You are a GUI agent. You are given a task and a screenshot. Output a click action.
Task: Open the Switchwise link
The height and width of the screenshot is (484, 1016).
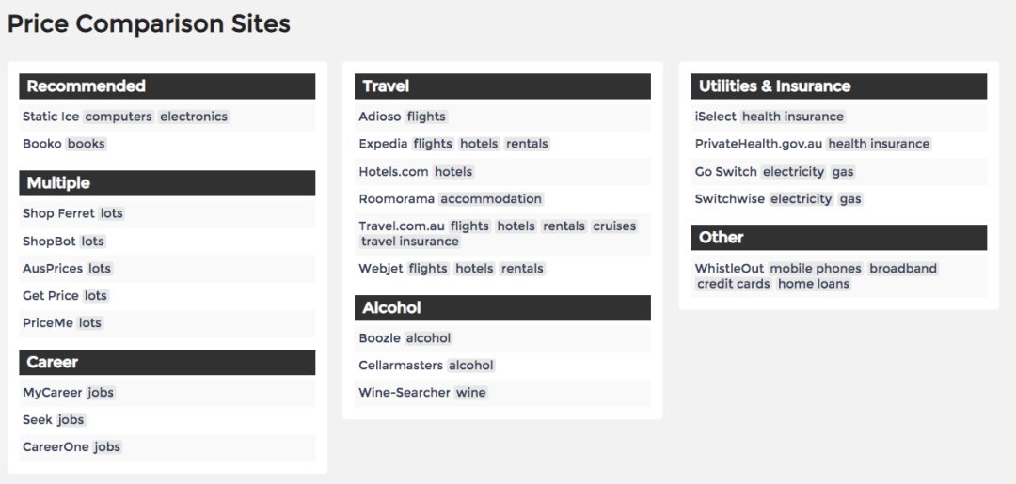(730, 199)
